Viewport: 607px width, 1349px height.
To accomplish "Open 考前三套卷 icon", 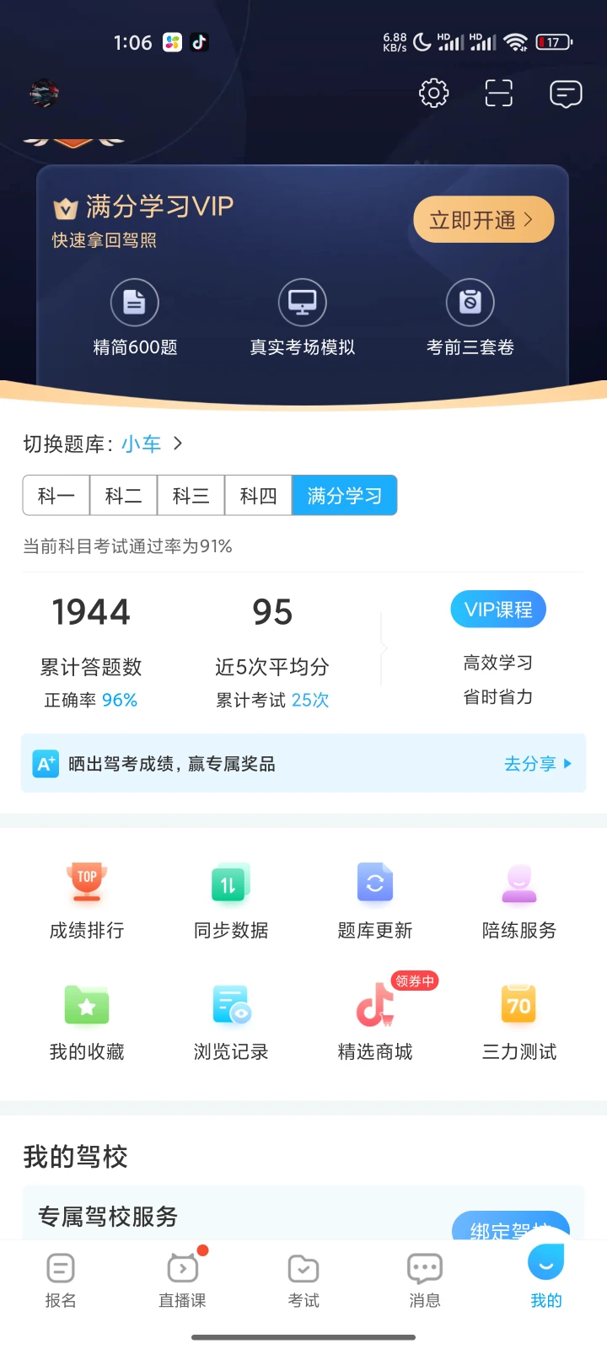I will click(x=470, y=302).
